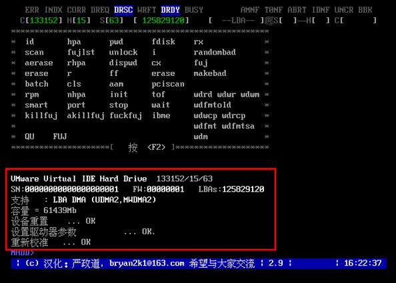Choose the cx command
The width and height of the screenshot is (396, 283).
(x=156, y=63)
